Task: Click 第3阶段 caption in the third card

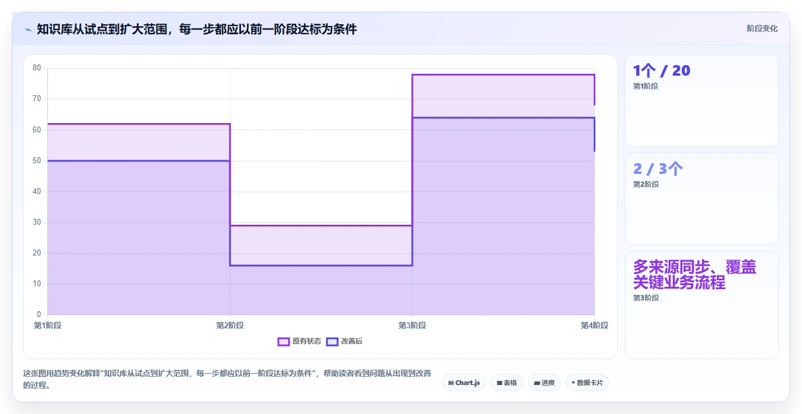Action: (x=646, y=298)
